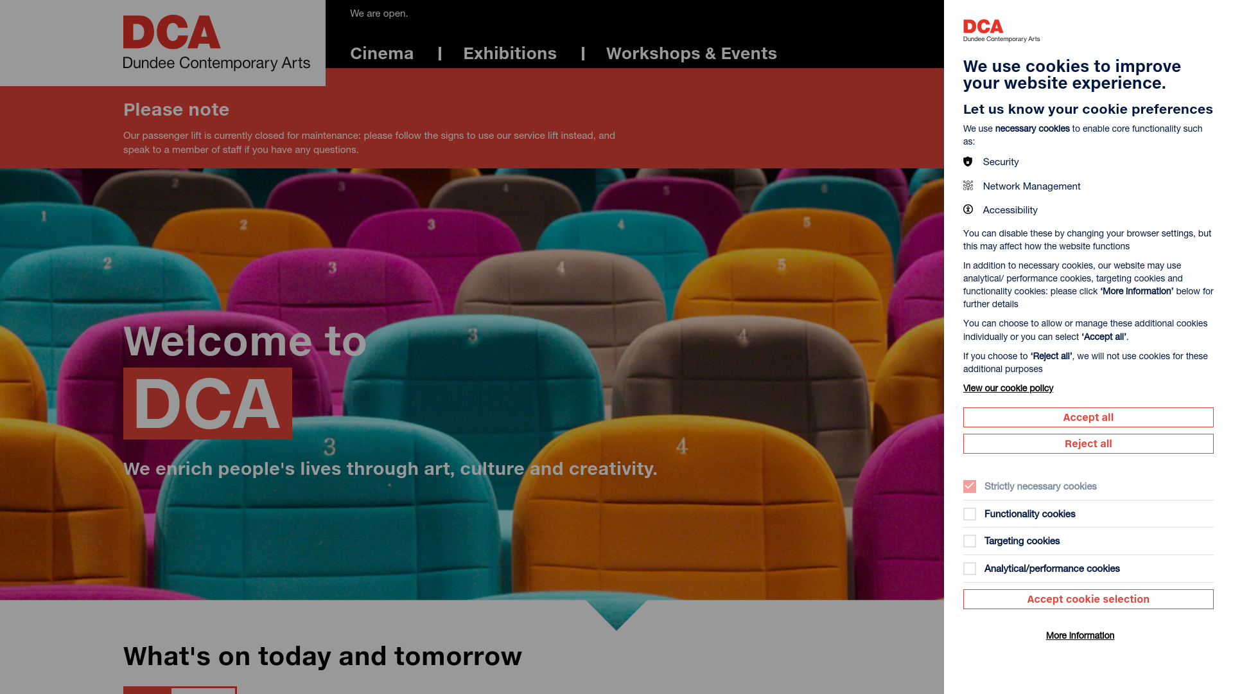This screenshot has width=1233, height=694.
Task: Open the Cinema menu
Action: click(382, 53)
